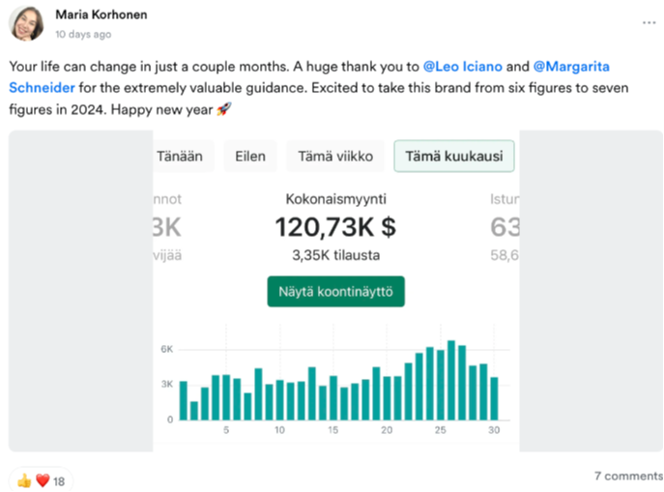The image size is (664, 492).
Task: Select the Eilen tab
Action: [x=250, y=157]
